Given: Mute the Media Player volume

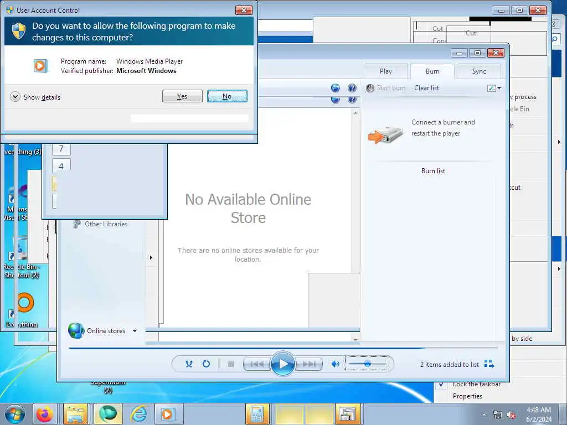Looking at the screenshot, I should tap(335, 364).
